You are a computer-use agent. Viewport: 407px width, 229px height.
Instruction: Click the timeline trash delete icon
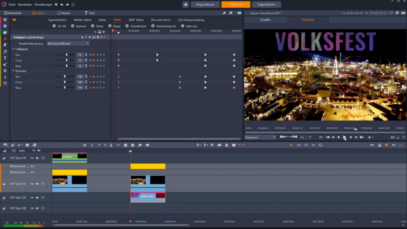click(227, 145)
